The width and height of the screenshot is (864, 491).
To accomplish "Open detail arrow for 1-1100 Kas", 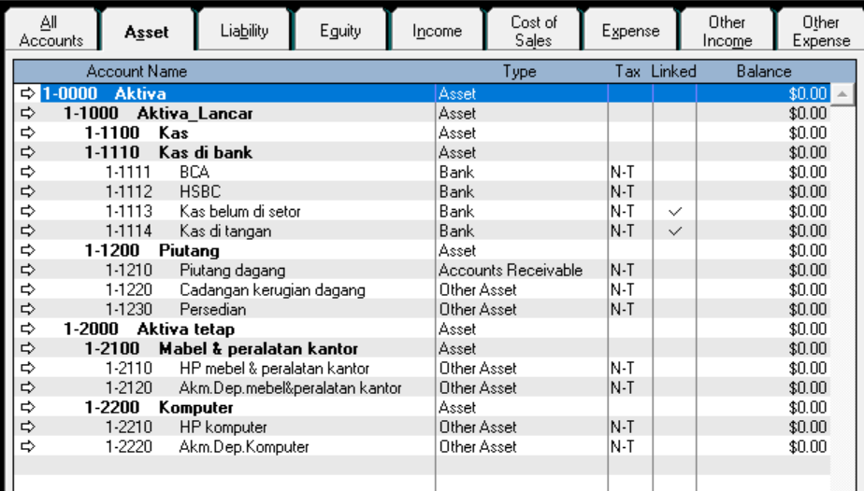I will click(27, 133).
